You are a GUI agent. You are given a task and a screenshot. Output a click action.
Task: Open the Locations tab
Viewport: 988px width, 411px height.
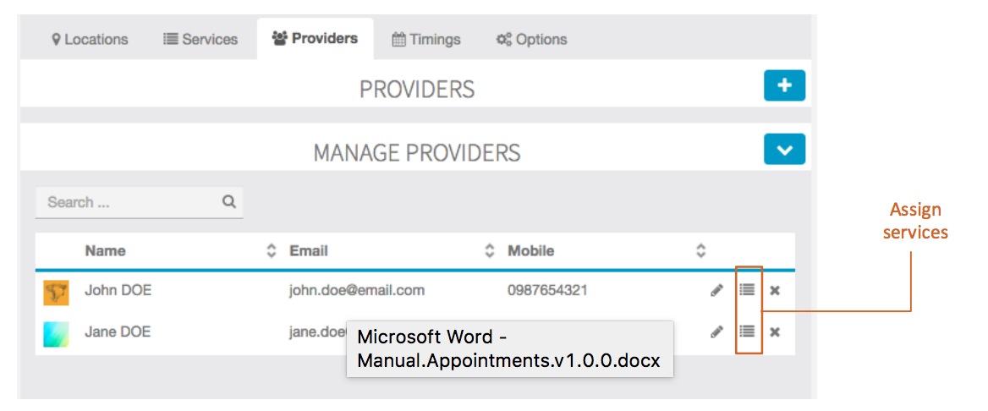coord(90,39)
